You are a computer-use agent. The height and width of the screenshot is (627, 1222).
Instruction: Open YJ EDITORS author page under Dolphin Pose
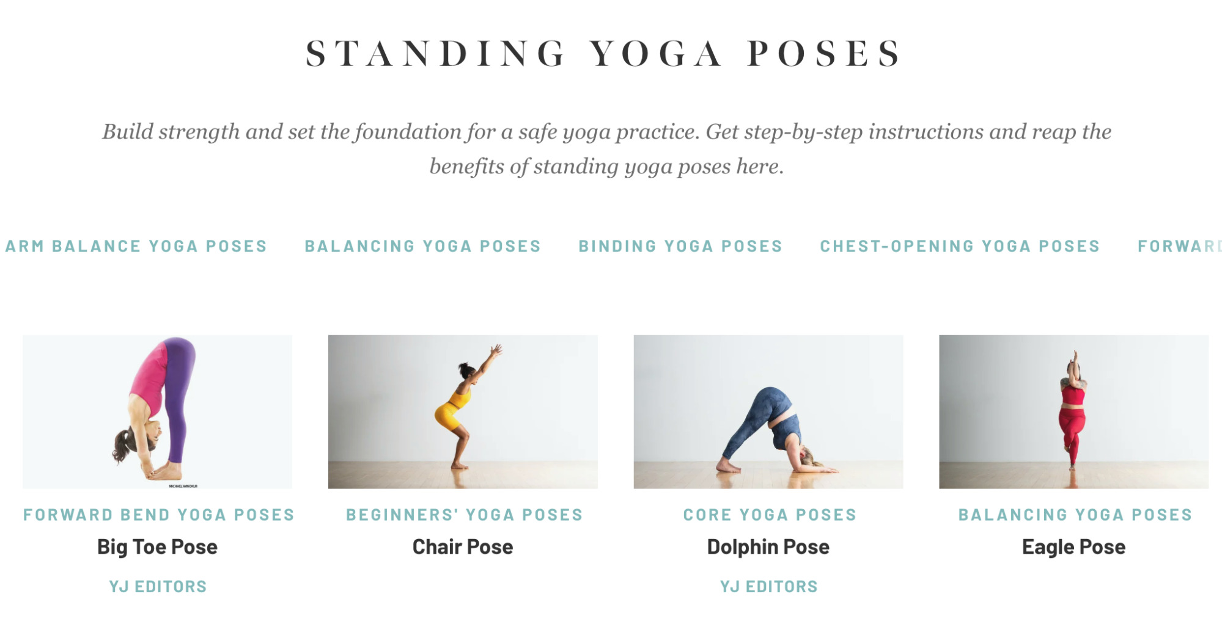pos(768,585)
